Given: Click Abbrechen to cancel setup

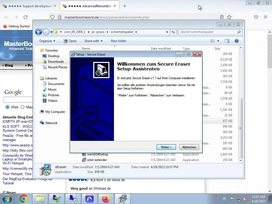Looking at the screenshot, I should tap(189, 147).
